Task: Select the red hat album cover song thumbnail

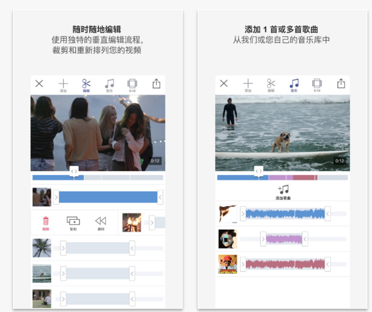Action: point(228,264)
